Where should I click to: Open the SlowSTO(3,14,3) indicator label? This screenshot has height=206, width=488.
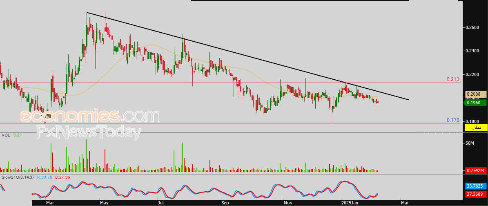click(x=18, y=177)
